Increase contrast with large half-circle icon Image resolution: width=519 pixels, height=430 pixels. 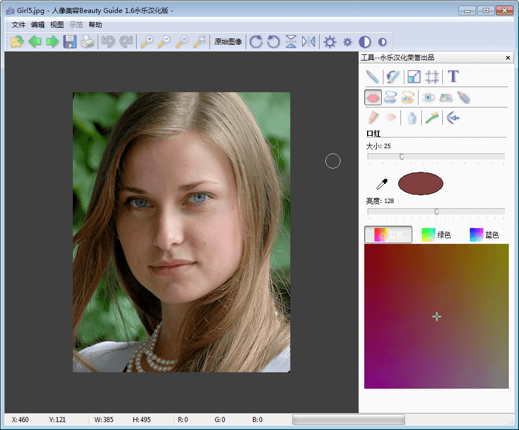pyautogui.click(x=365, y=42)
